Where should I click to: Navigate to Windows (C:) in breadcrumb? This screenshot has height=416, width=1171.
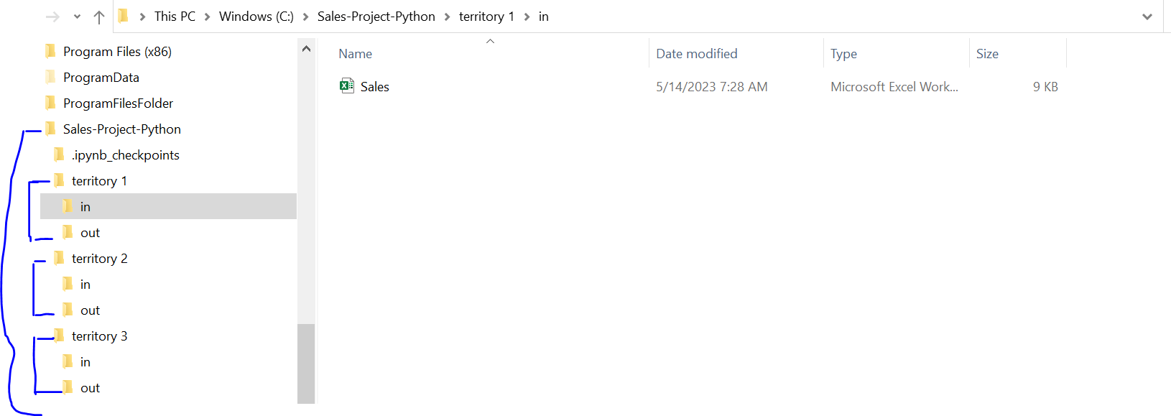click(256, 17)
